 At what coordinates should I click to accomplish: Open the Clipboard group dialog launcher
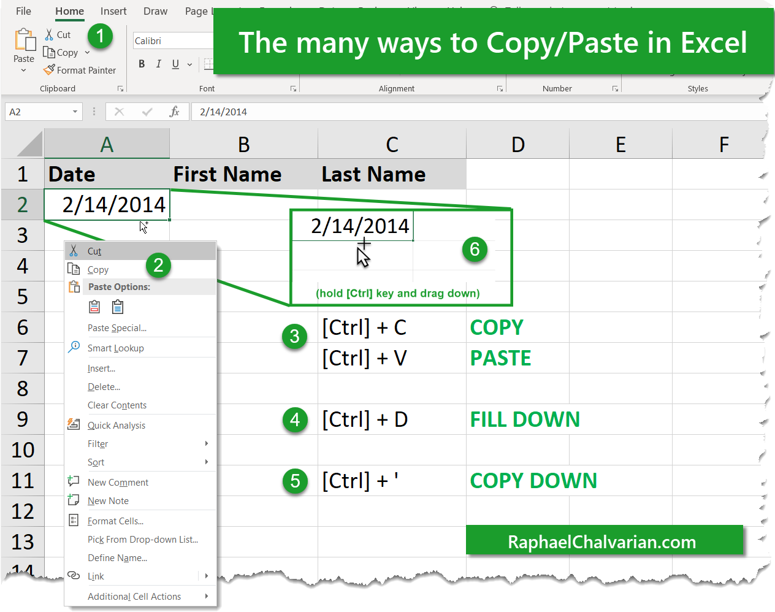[x=120, y=89]
